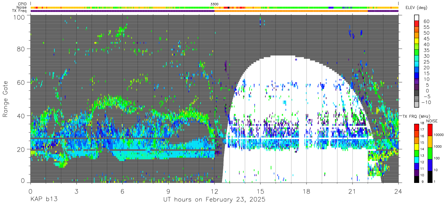Click the x-axis tick label 24
Viewport: 448px width, 207px height.
pyautogui.click(x=398, y=191)
